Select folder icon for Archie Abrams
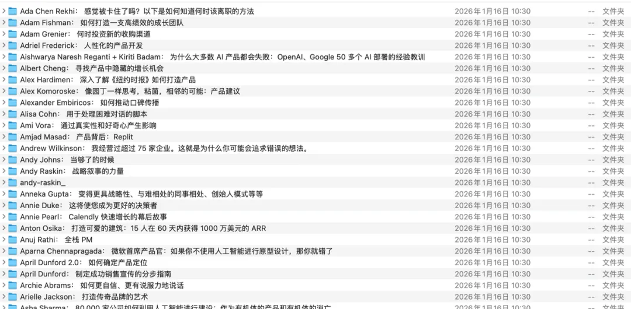Viewport: 631px width, 309px height. 12,286
